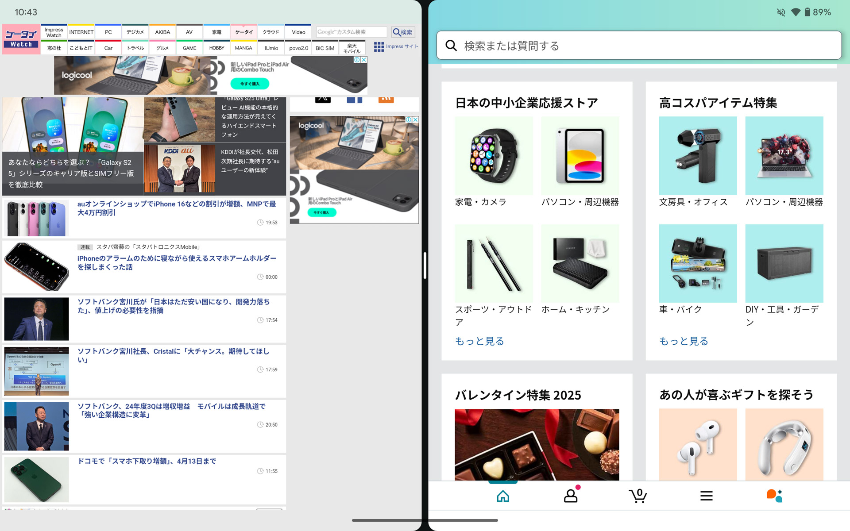850x531 pixels.
Task: Tap the 17.3 laptop thumbnail
Action: 784,156
